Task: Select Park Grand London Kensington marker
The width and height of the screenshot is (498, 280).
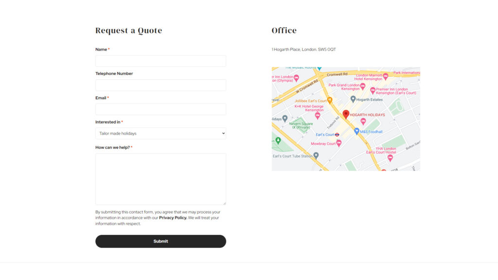Action: pyautogui.click(x=363, y=86)
